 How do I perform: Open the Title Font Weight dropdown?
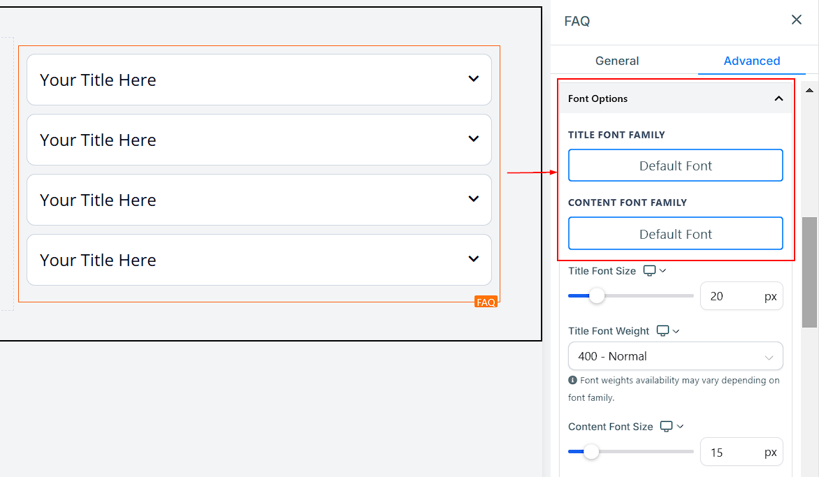click(675, 356)
